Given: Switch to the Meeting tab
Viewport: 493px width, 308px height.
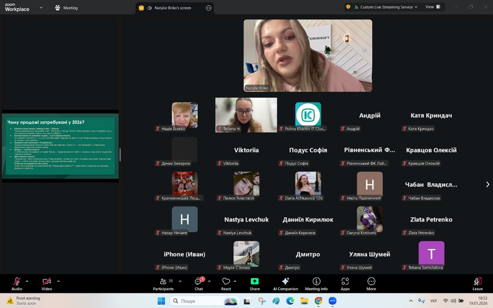Looking at the screenshot, I should (66, 8).
